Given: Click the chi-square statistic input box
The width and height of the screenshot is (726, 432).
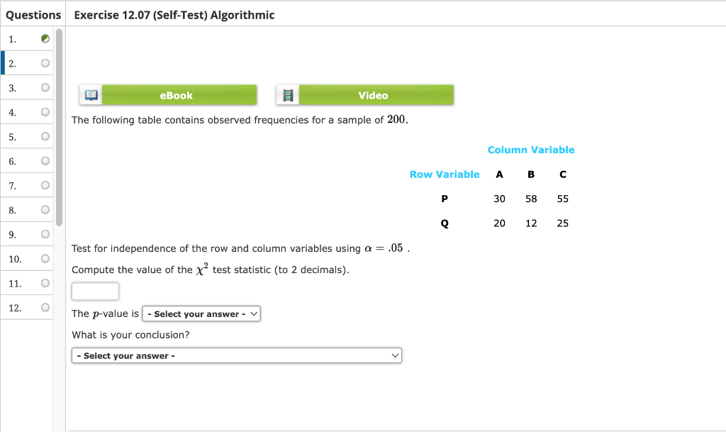Looking at the screenshot, I should click(95, 291).
